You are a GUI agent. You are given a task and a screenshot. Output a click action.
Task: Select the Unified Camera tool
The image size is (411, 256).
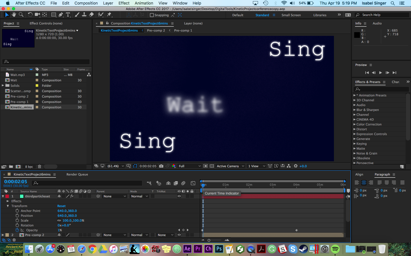click(37, 15)
